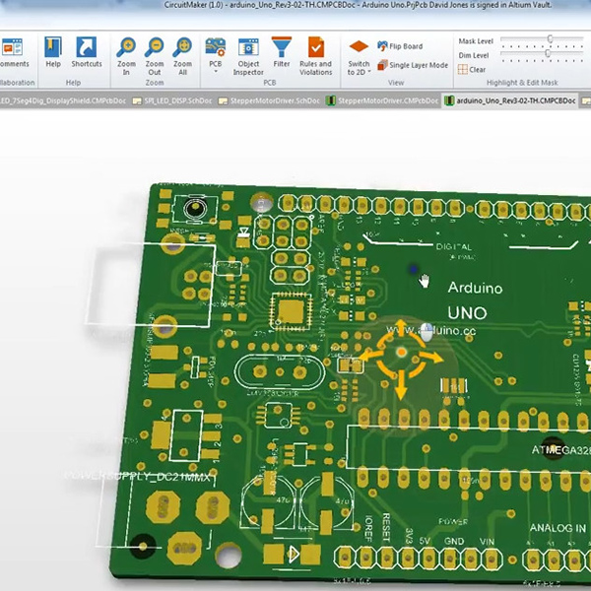This screenshot has height=591, width=591.
Task: Switch to 2D view
Action: pos(359,53)
